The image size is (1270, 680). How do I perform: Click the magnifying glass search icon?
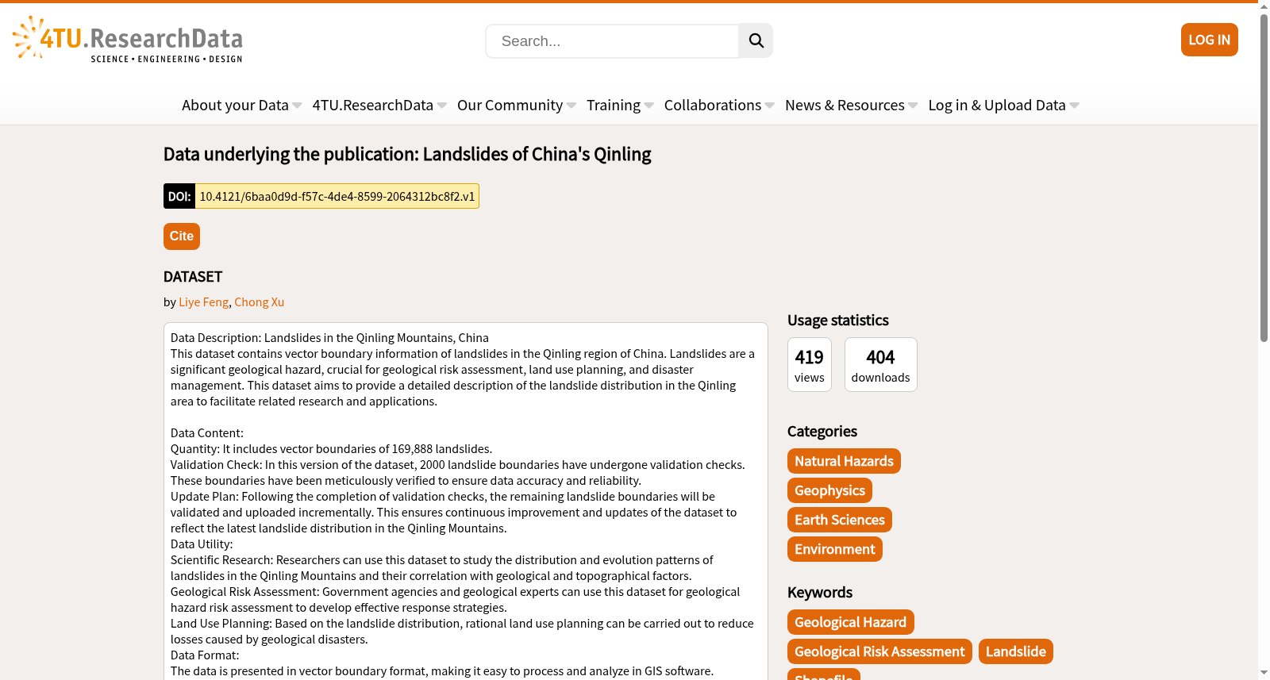(756, 40)
